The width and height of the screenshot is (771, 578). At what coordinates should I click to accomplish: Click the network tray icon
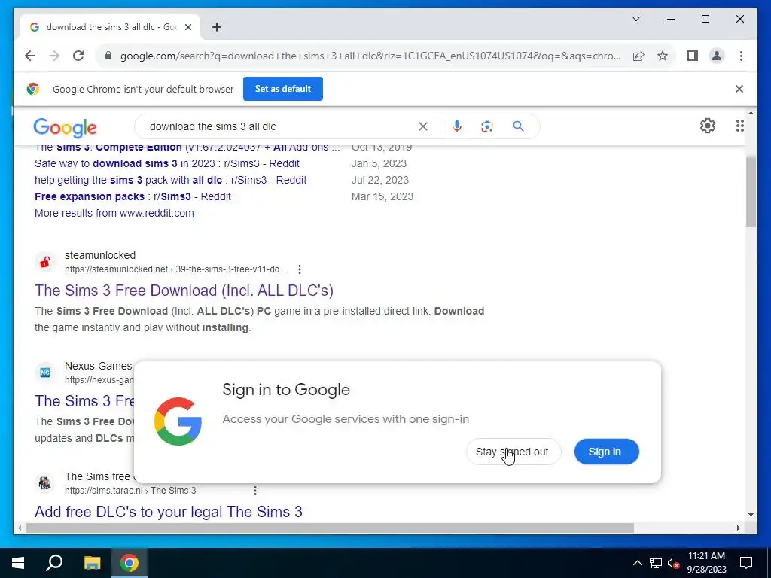[656, 563]
